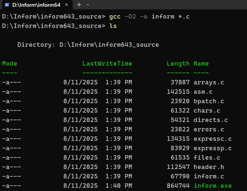The width and height of the screenshot is (247, 191).
Task: Click the ls command on second prompt
Action: [113, 26]
